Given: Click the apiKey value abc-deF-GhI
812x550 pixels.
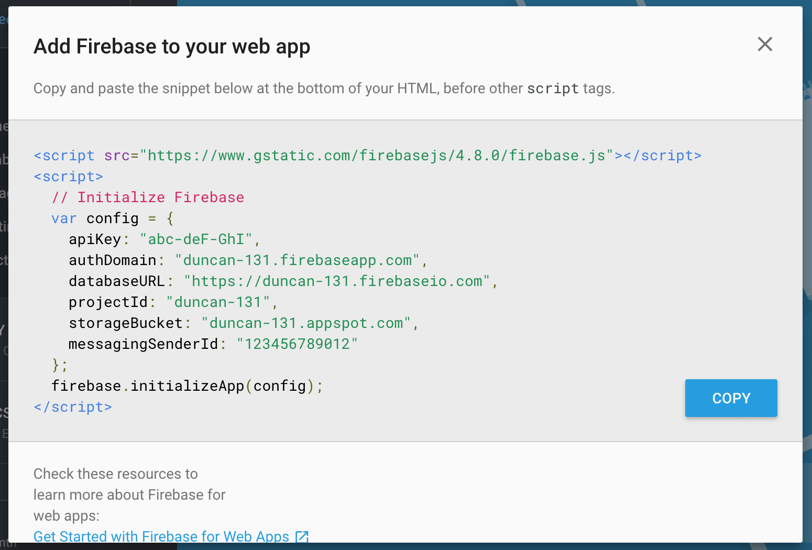Looking at the screenshot, I should click(196, 239).
